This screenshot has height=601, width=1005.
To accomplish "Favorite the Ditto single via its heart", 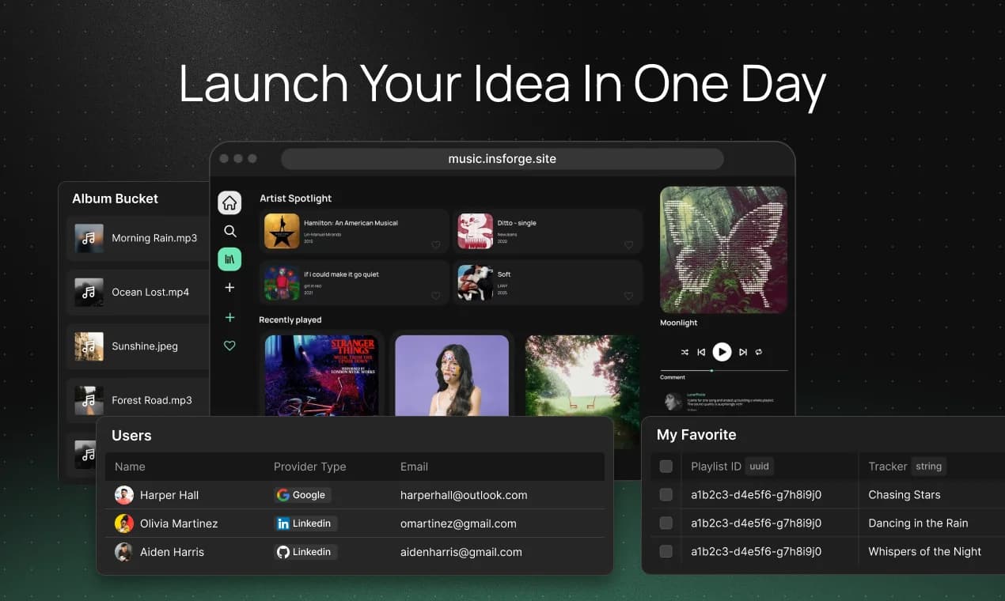I will click(628, 245).
